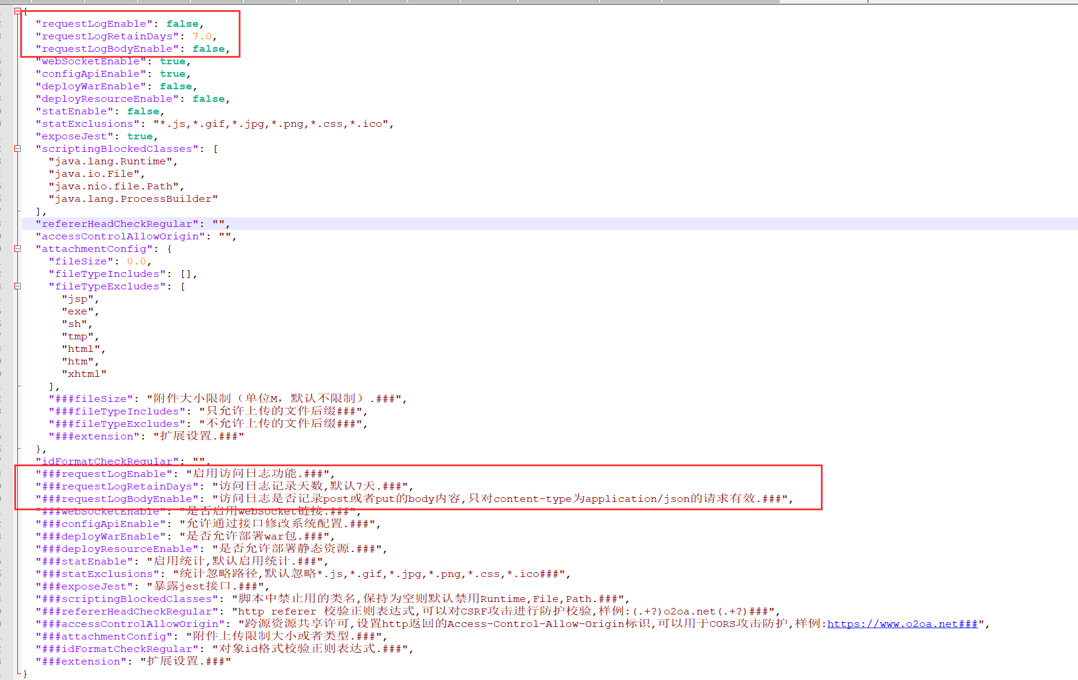Click the true value of webSocketEnable
Screen dimensions: 1078x680
pyautogui.click(x=173, y=61)
